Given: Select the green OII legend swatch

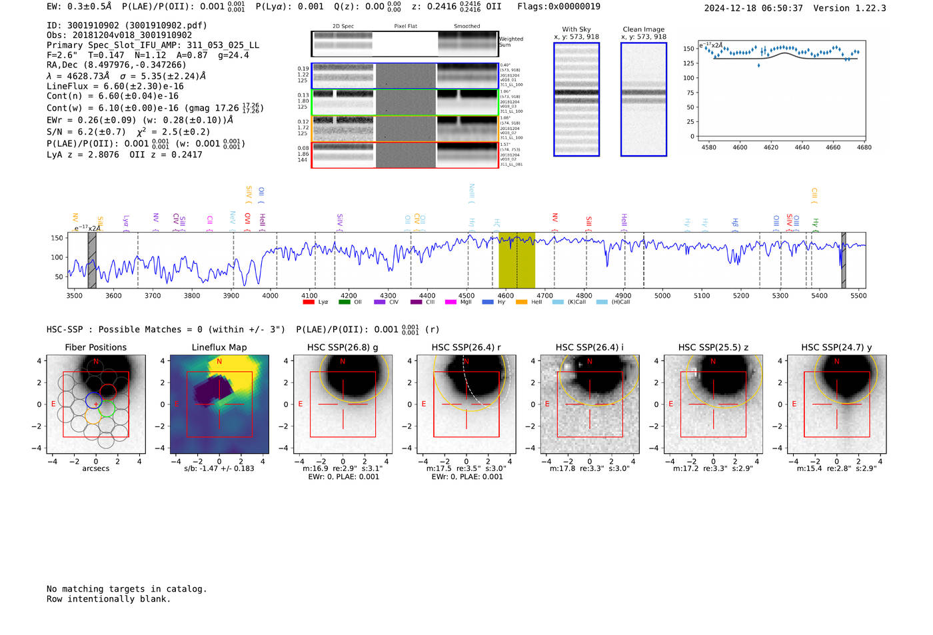Looking at the screenshot, I should pos(344,302).
